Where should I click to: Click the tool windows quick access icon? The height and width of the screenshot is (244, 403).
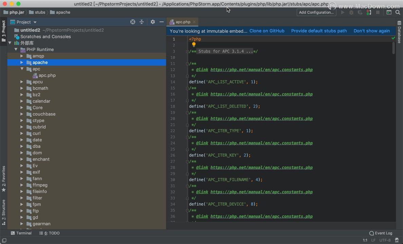tap(4, 240)
